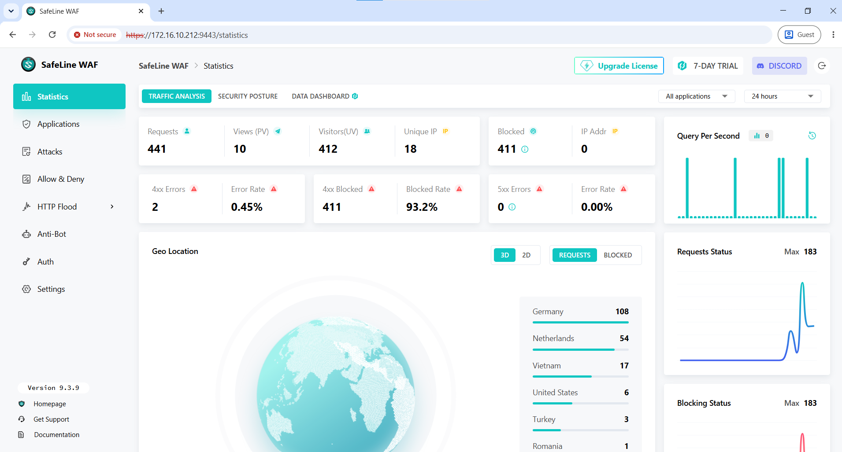Viewport: 842px width, 452px height.
Task: Click the warning icon beside 4xx Errors
Action: click(194, 189)
